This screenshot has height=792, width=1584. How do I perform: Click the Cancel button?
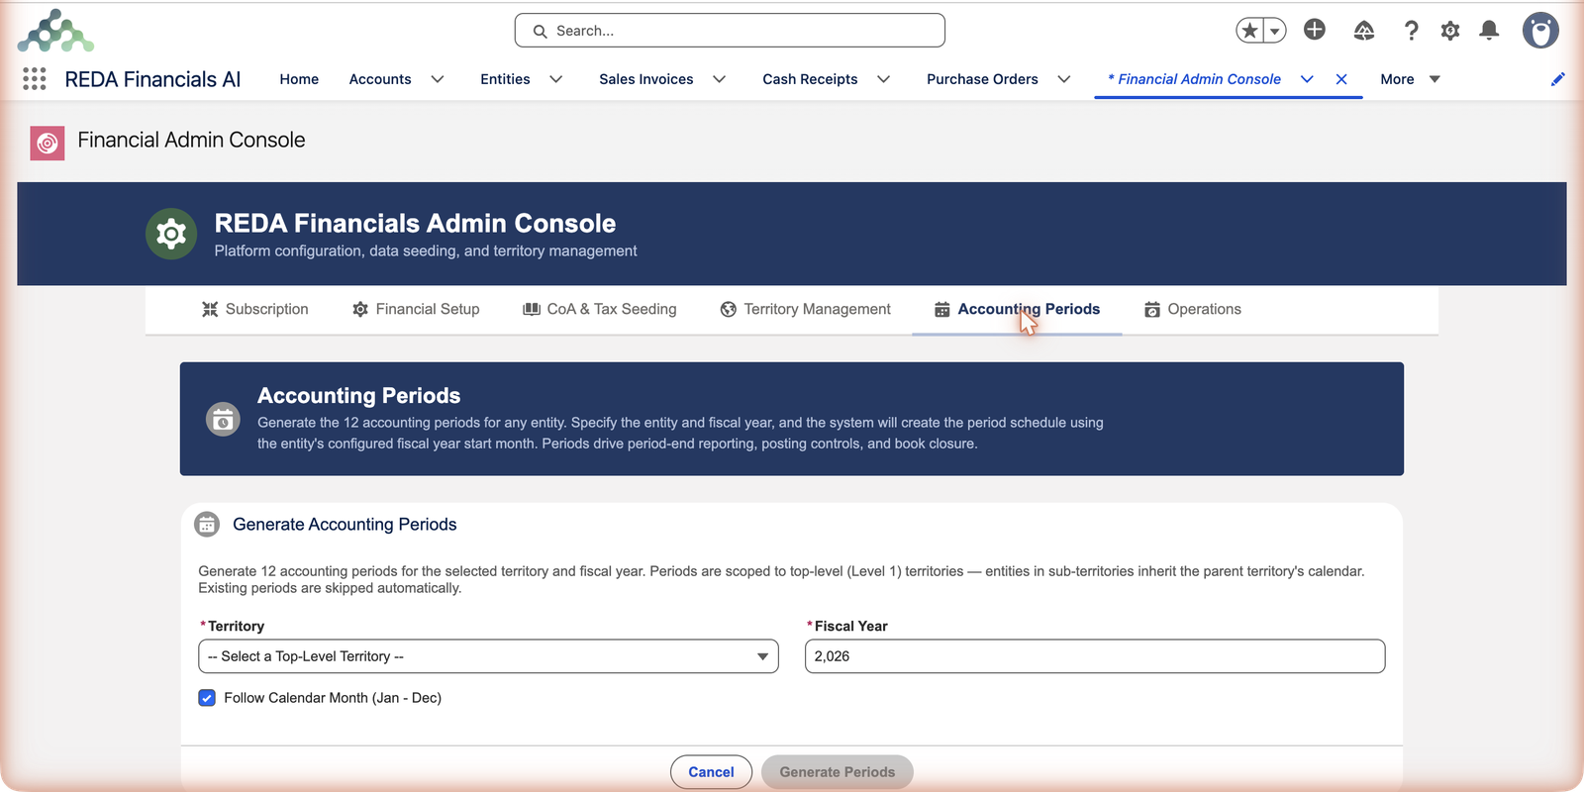711,772
